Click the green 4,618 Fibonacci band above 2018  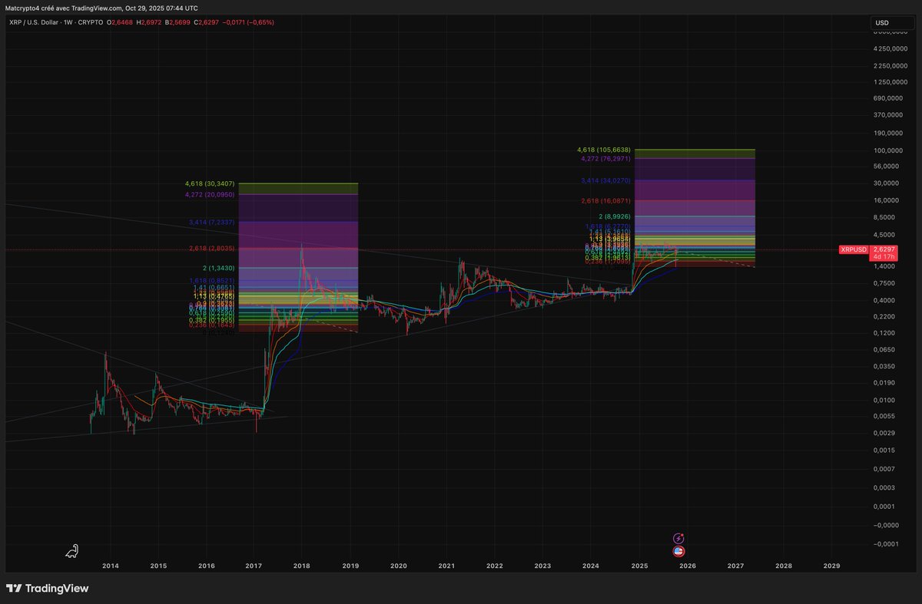[x=298, y=188]
